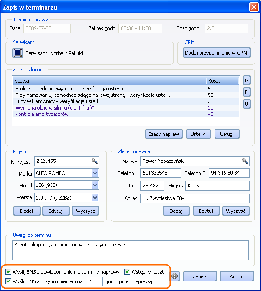Click the Serwisant color square icon

pyautogui.click(x=18, y=53)
